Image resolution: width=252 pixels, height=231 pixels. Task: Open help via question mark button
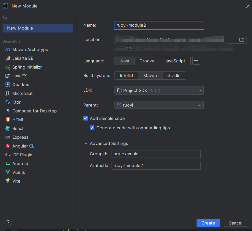[x=8, y=223]
